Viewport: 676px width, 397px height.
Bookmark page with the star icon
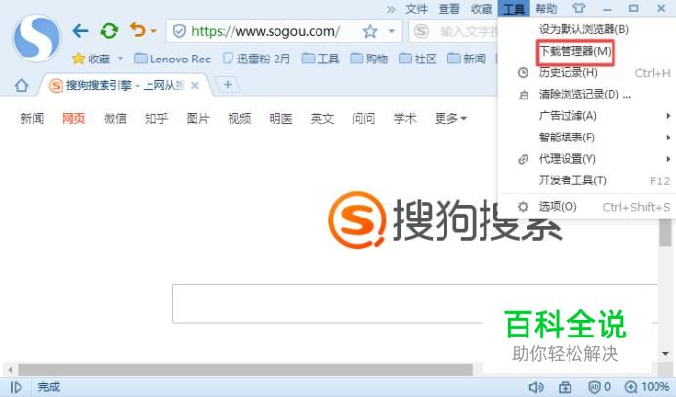(370, 31)
